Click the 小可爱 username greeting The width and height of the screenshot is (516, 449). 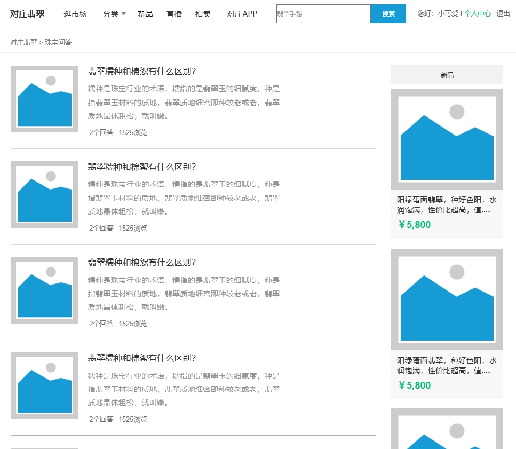448,13
